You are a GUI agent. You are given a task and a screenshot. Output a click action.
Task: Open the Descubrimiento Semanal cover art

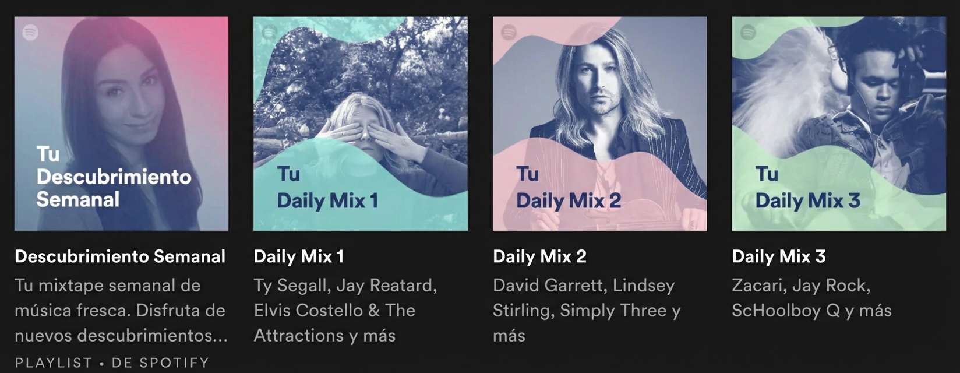click(x=121, y=124)
